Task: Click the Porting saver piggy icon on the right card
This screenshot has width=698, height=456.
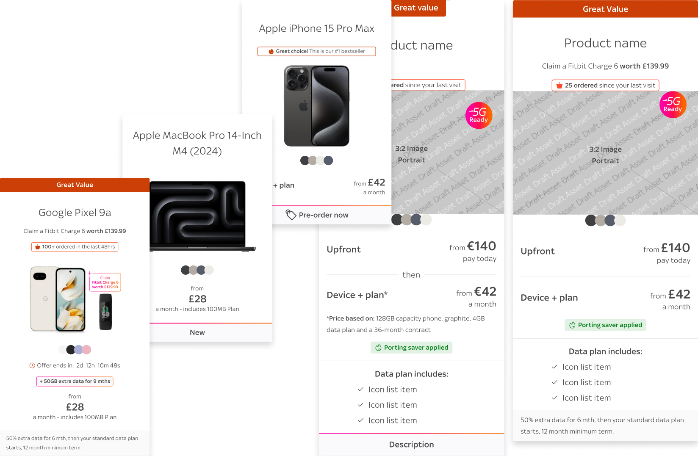Action: pos(572,325)
